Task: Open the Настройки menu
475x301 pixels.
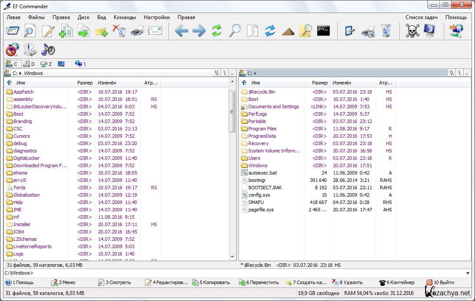Action: [x=156, y=17]
